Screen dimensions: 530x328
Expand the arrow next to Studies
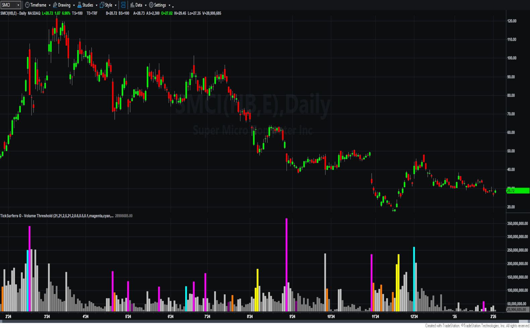click(96, 5)
